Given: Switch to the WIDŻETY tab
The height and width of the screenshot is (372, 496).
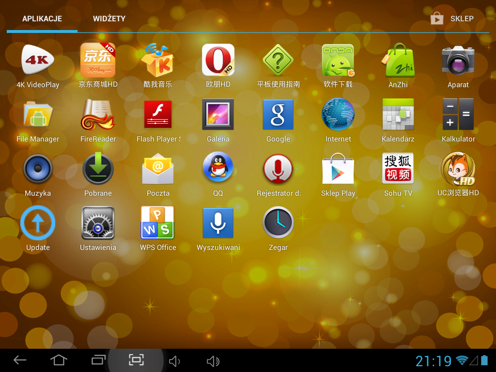Looking at the screenshot, I should (x=109, y=19).
